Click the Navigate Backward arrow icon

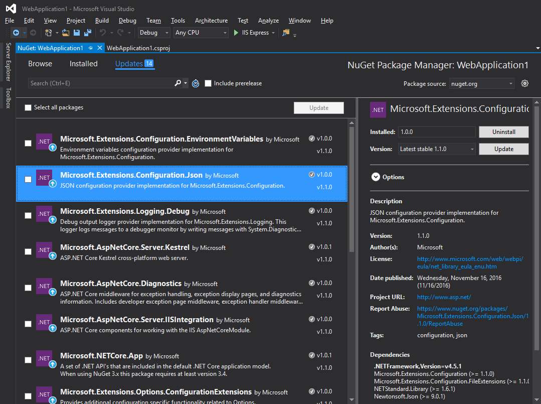(x=15, y=32)
